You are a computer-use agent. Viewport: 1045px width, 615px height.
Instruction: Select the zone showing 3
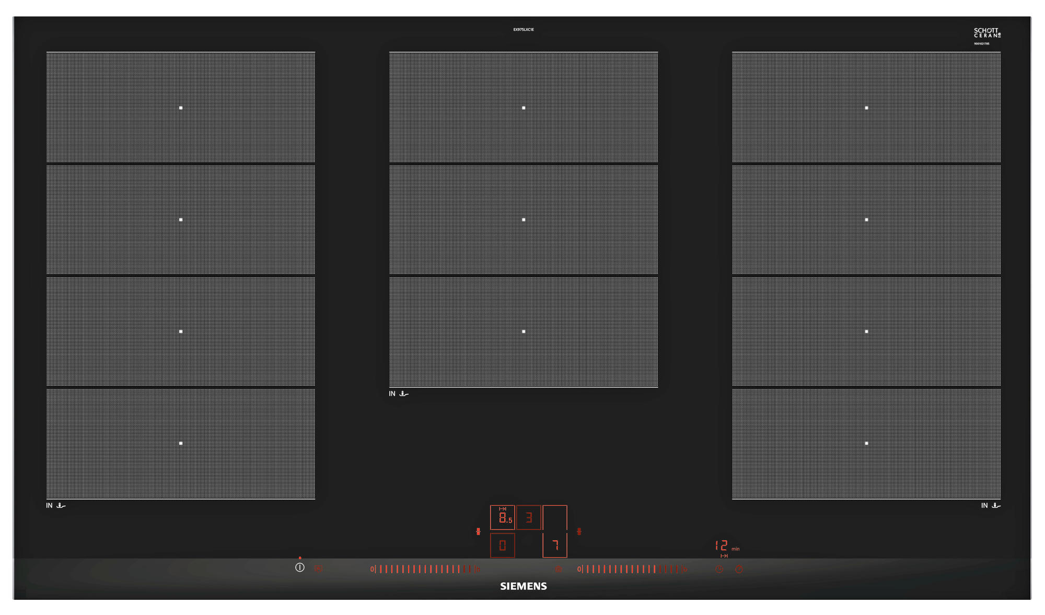pyautogui.click(x=529, y=517)
